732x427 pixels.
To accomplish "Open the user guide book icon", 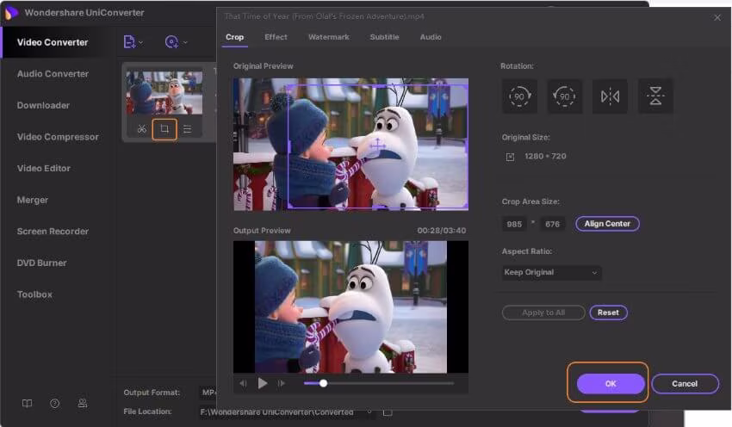I will click(28, 403).
